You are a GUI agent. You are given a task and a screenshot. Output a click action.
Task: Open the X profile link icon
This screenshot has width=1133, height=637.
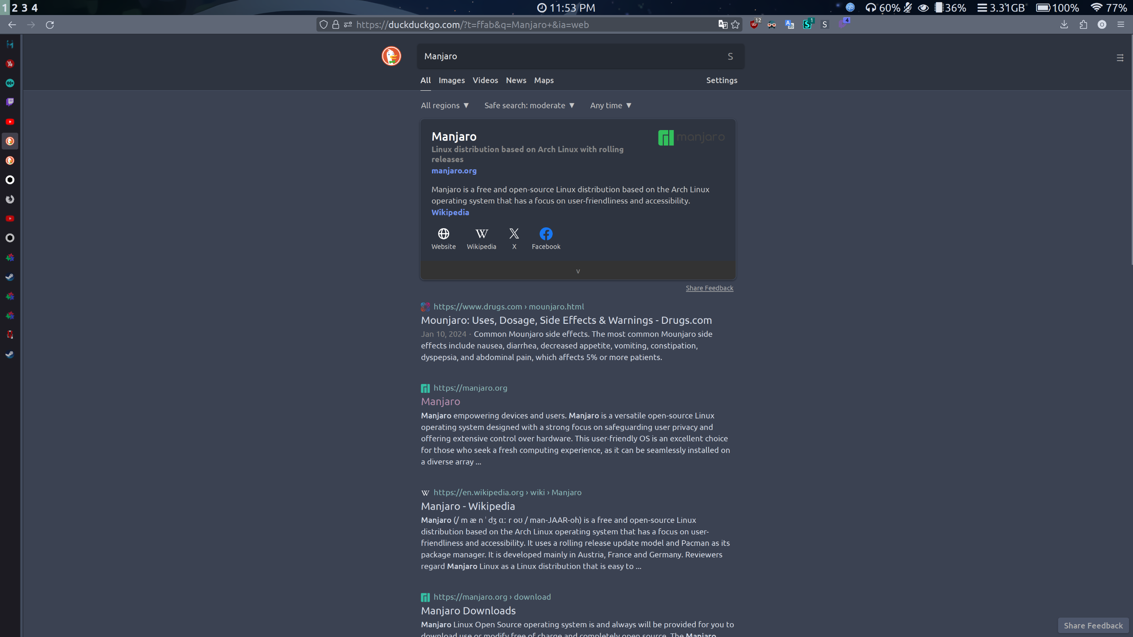coord(514,234)
